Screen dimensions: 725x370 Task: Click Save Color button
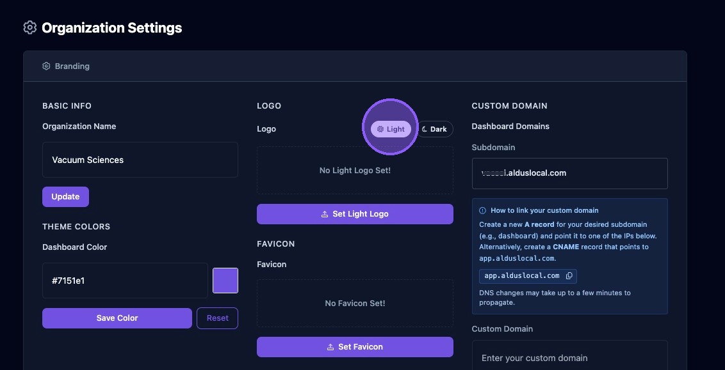click(x=117, y=318)
